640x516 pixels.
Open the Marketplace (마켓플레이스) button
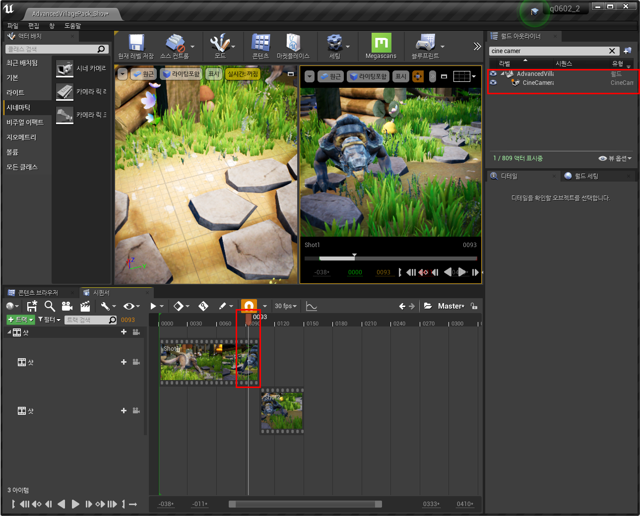click(293, 46)
